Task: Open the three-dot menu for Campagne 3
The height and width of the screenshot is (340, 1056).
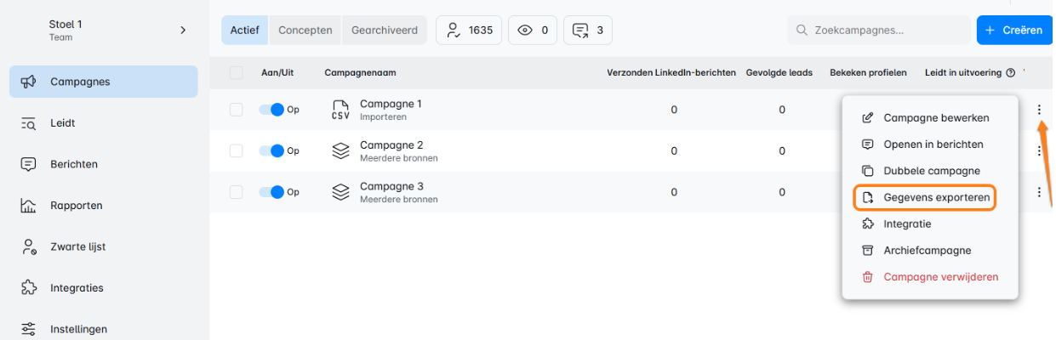Action: (1039, 192)
